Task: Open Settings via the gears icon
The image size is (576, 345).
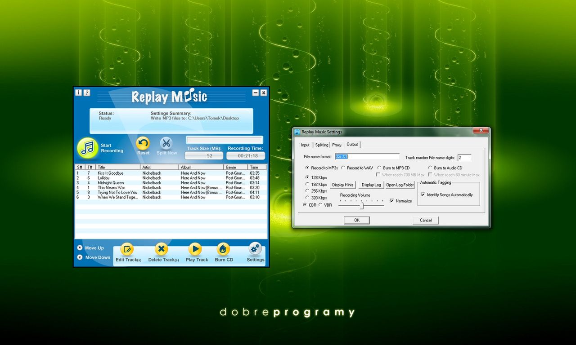Action: coord(255,248)
